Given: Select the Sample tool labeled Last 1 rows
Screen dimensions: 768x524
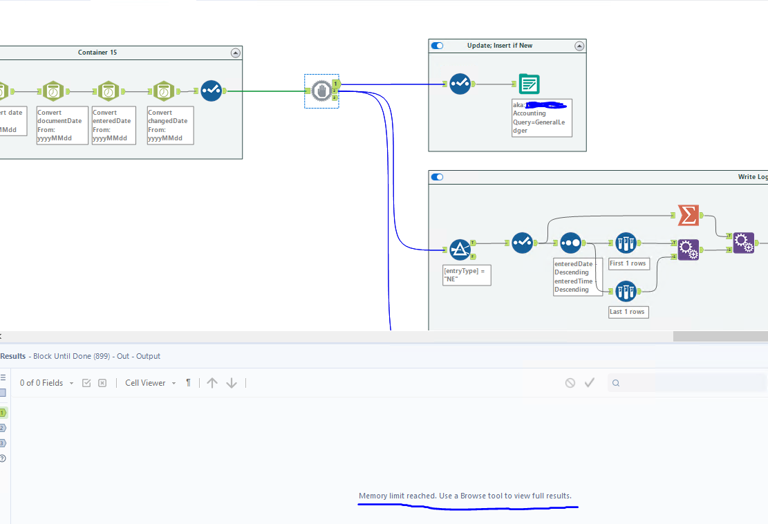Looking at the screenshot, I should click(x=626, y=291).
